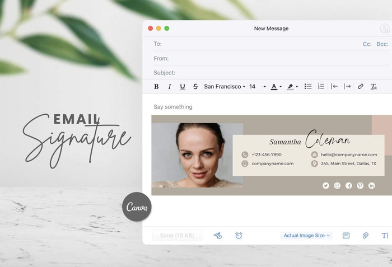Viewport: 392px width, 267px height.
Task: Click the Canva badge
Action: coord(137,207)
